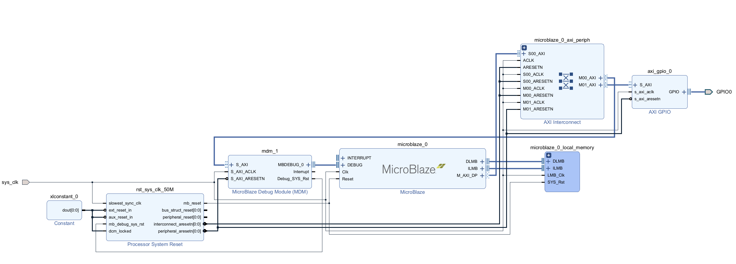The height and width of the screenshot is (264, 736).
Task: Select the aux_reset_in pin
Action: pyautogui.click(x=120, y=217)
